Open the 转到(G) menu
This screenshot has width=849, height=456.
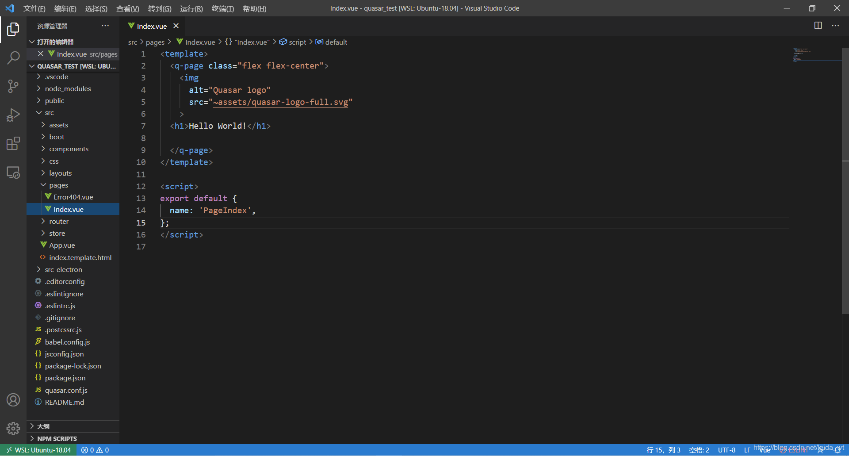160,8
